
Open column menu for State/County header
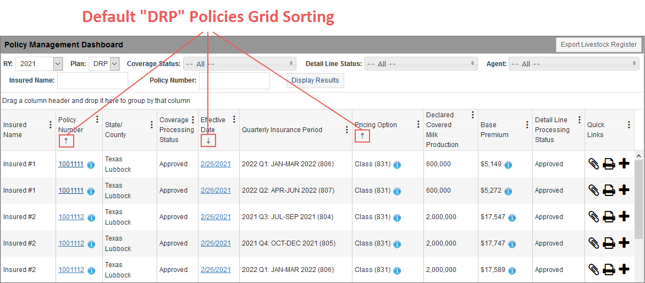click(152, 125)
